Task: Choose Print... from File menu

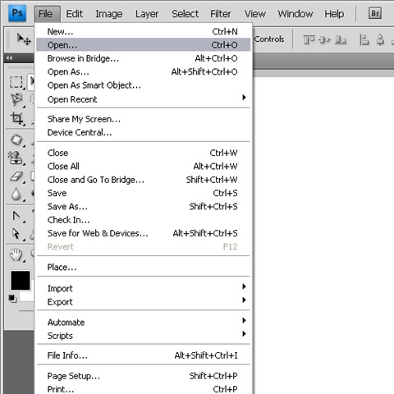Action: coord(144,389)
